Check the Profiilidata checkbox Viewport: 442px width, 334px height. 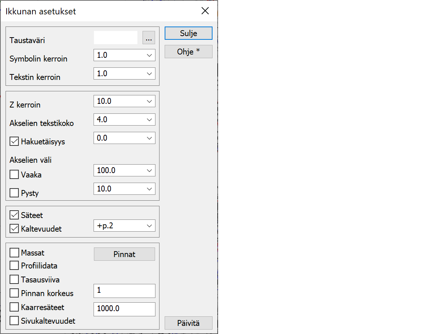[x=14, y=266]
